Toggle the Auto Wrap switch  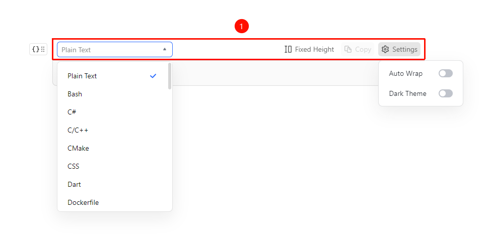pyautogui.click(x=445, y=73)
